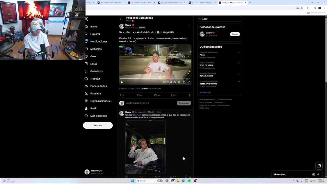Viewport: 327px width, 184px height.
Task: Open a new browser tab
Action: point(250,3)
